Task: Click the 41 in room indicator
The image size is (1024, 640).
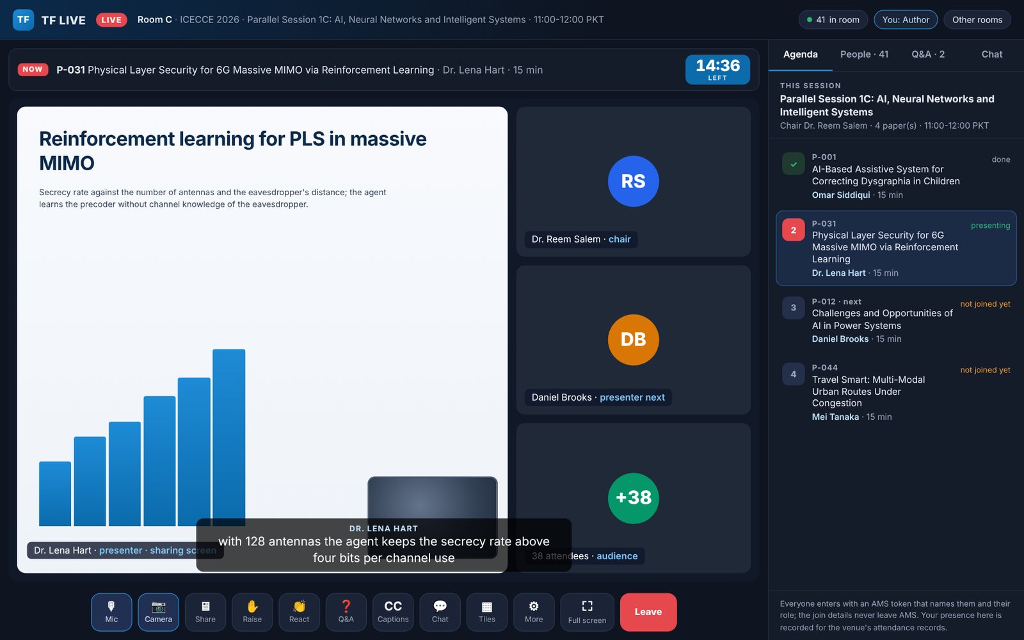Action: (x=833, y=20)
